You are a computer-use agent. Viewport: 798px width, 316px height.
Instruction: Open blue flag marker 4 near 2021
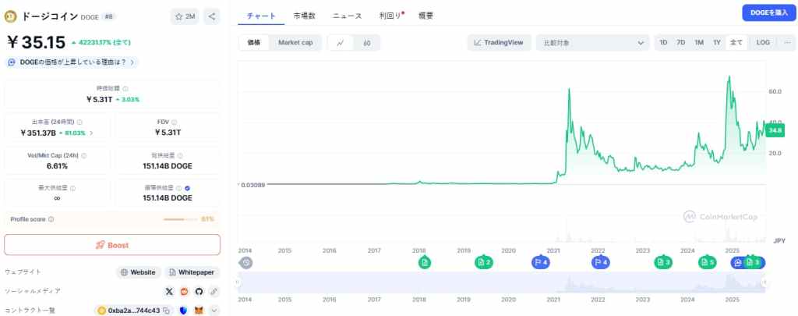pyautogui.click(x=541, y=262)
